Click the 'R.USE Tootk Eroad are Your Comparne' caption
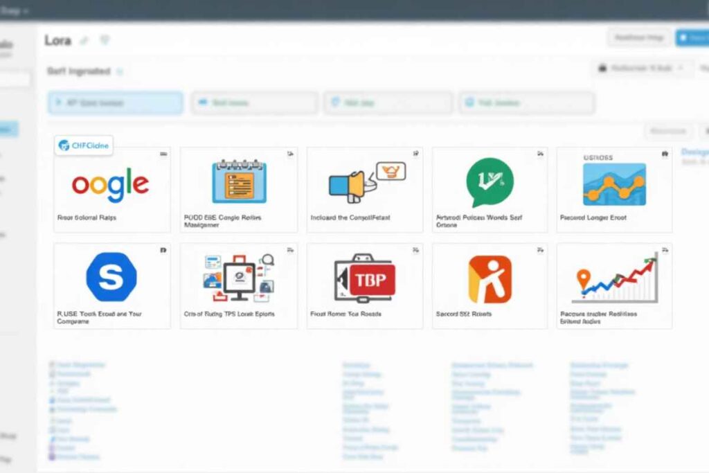 100,317
